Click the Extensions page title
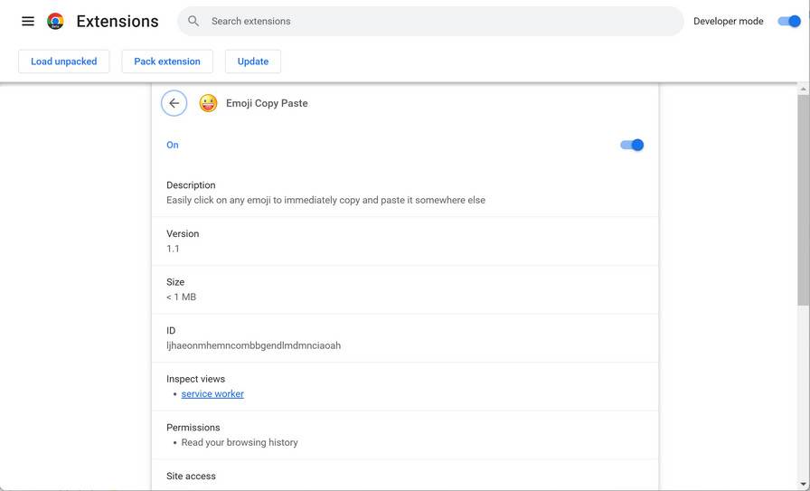The width and height of the screenshot is (810, 491). (x=118, y=21)
